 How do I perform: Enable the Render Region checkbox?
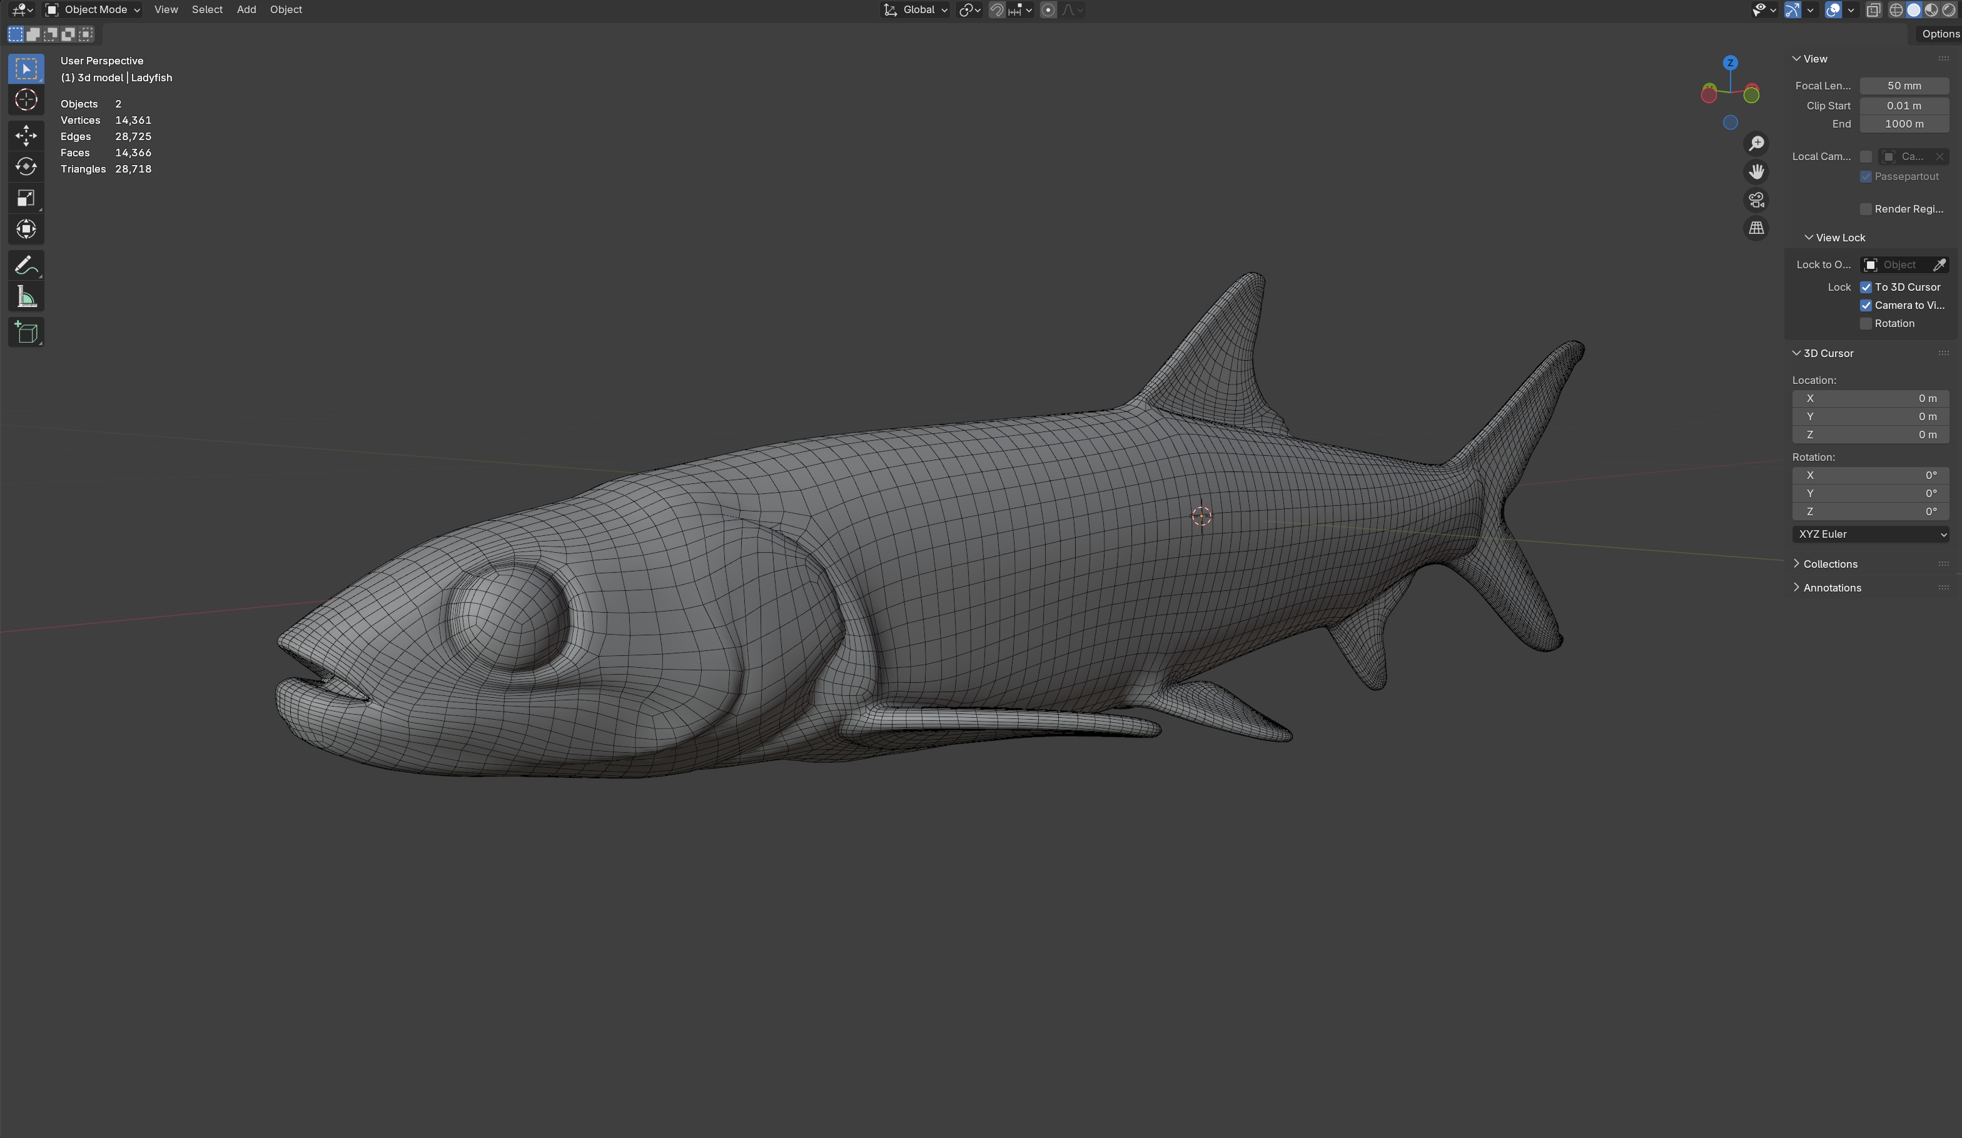point(1866,209)
